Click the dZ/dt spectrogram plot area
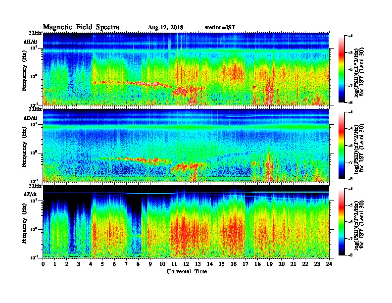392x303 pixels. pyautogui.click(x=186, y=221)
